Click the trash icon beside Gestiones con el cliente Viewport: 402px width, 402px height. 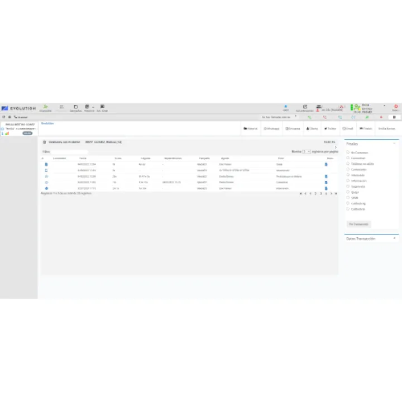[45, 142]
